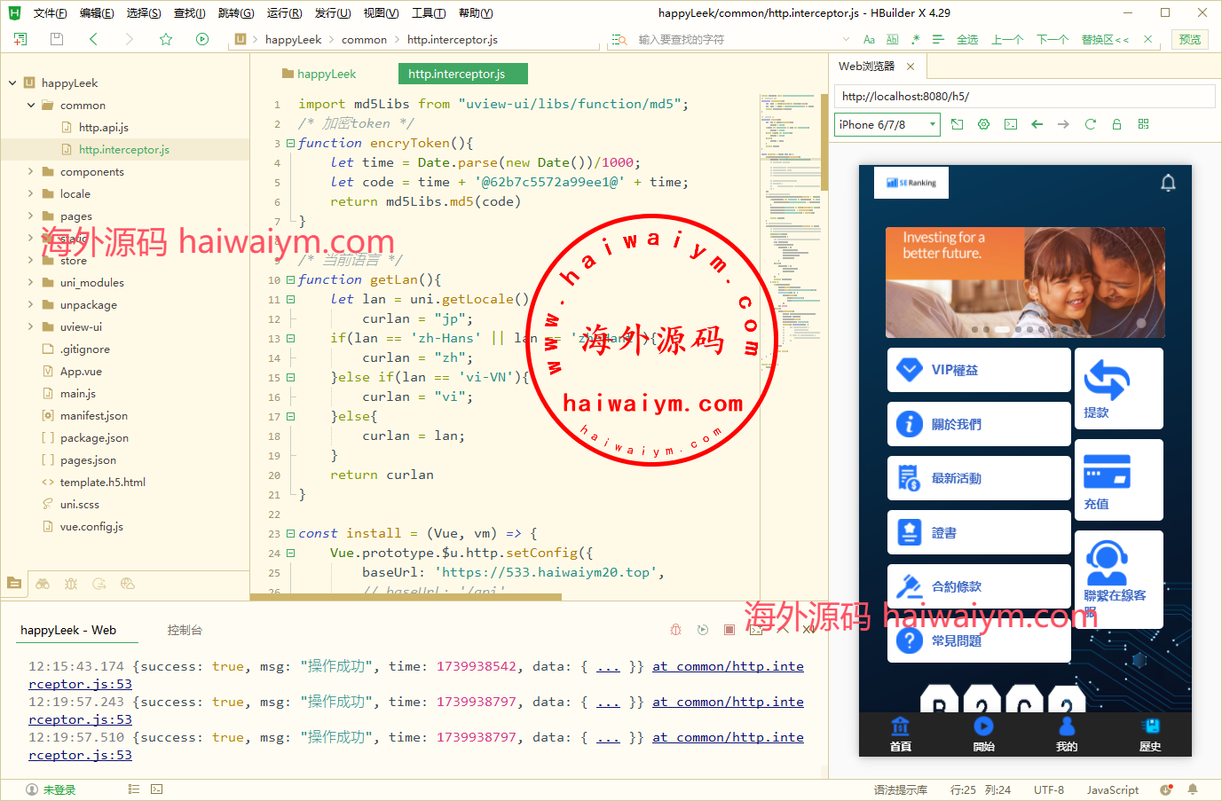Refresh the web browser preview
This screenshot has height=801, width=1222.
pyautogui.click(x=1090, y=124)
